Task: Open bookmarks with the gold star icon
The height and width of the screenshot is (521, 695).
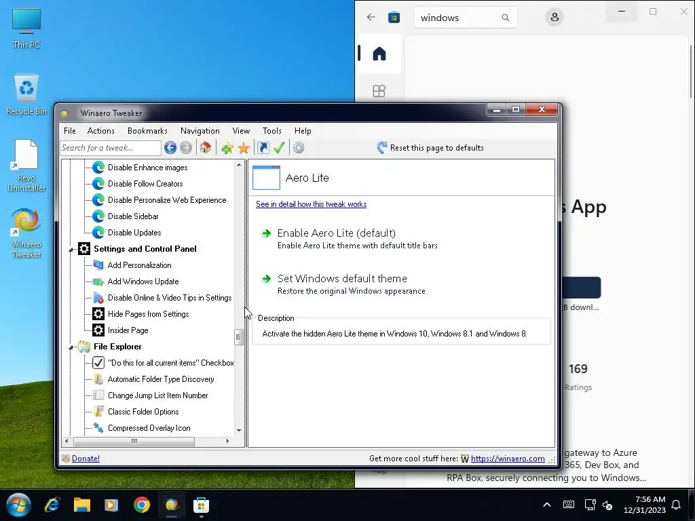Action: tap(244, 148)
